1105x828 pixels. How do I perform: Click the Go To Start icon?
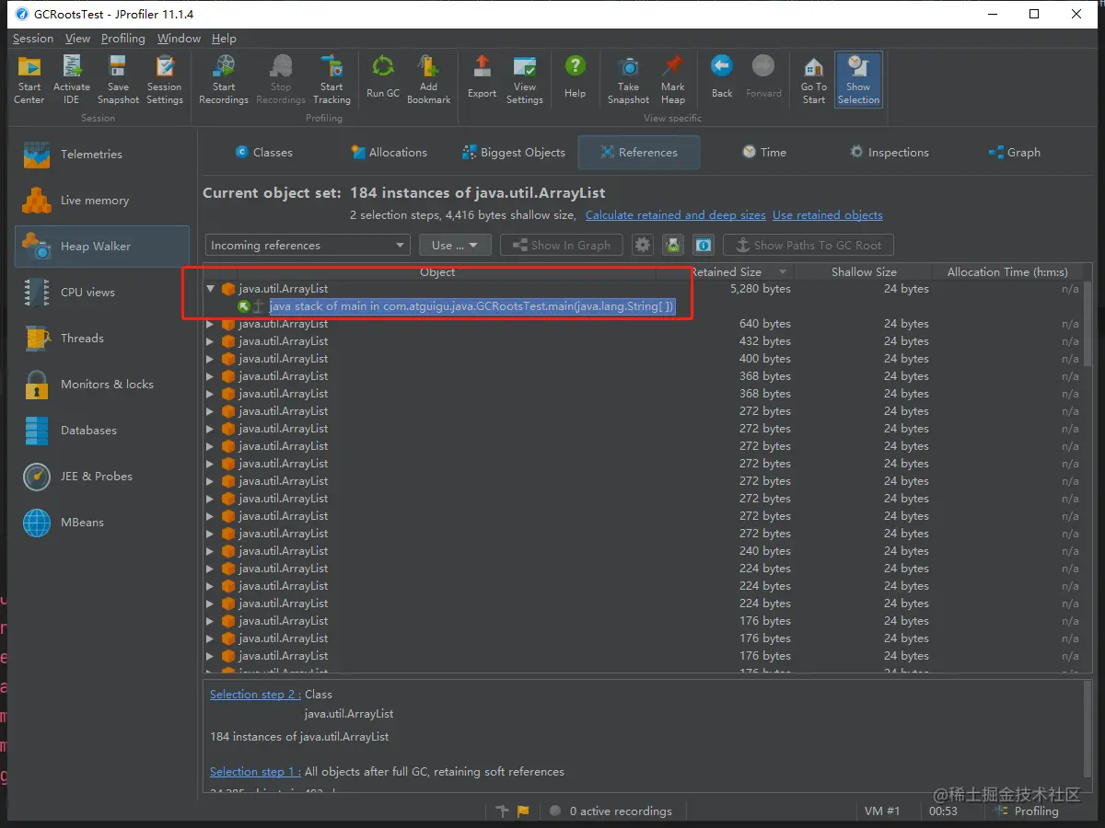click(x=814, y=79)
